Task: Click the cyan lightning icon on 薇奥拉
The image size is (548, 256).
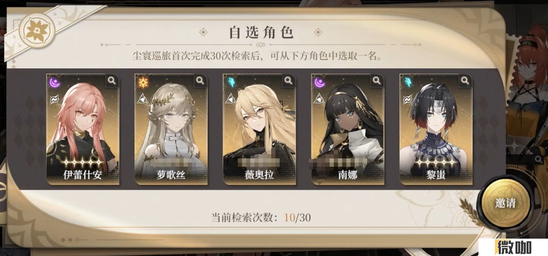Action: coord(231,82)
